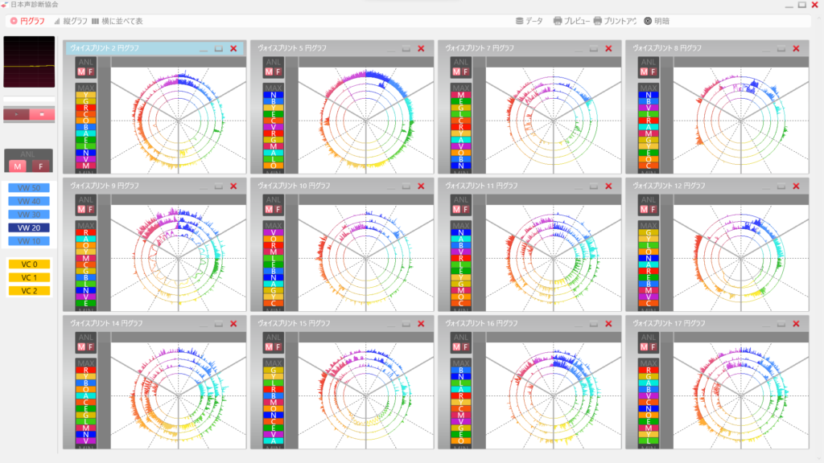Toggle 明暗 light/dark mode
This screenshot has height=463, width=824.
657,21
